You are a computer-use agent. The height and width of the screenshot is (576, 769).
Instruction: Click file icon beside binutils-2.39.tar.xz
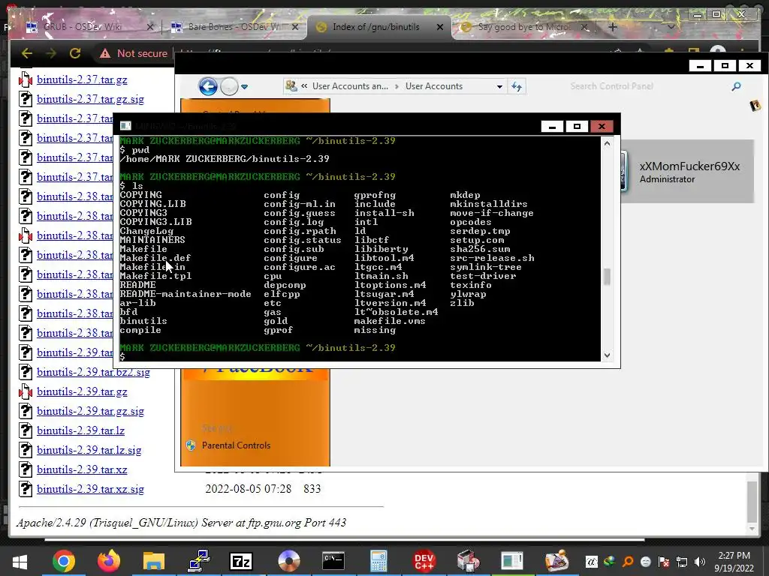26,469
